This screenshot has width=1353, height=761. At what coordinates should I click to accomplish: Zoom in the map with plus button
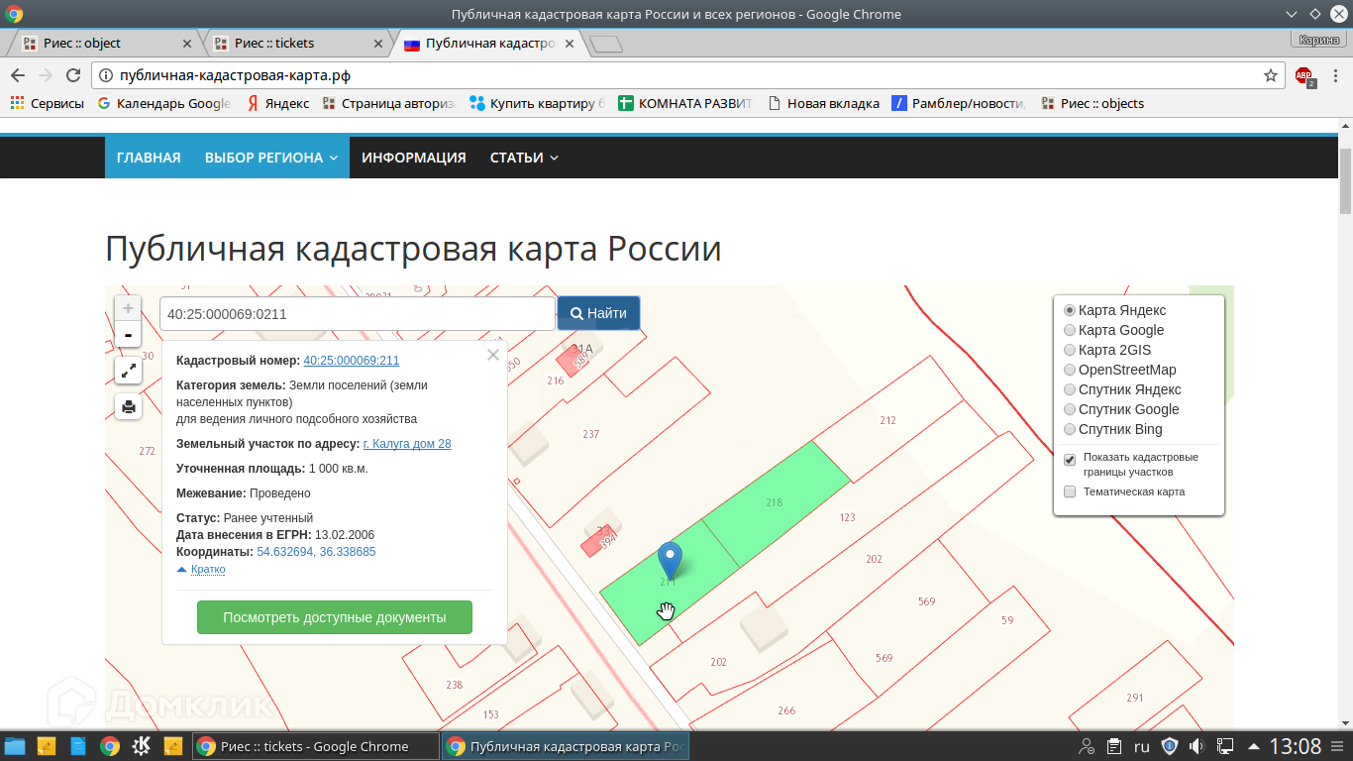(x=128, y=309)
